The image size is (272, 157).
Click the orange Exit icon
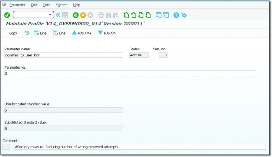click(83, 15)
